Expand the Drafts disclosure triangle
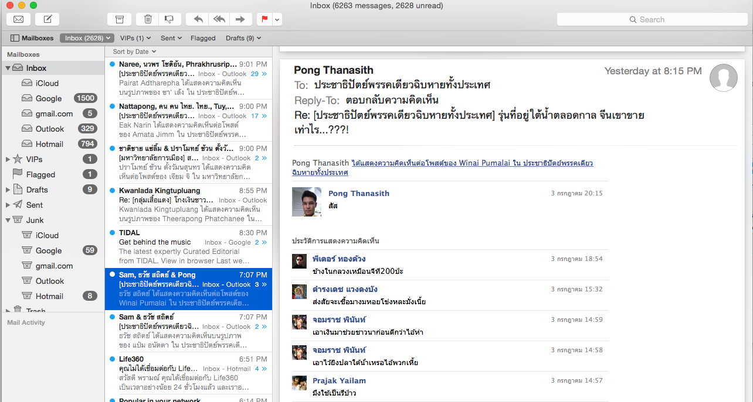Viewport: 753px width, 402px height. (x=8, y=190)
